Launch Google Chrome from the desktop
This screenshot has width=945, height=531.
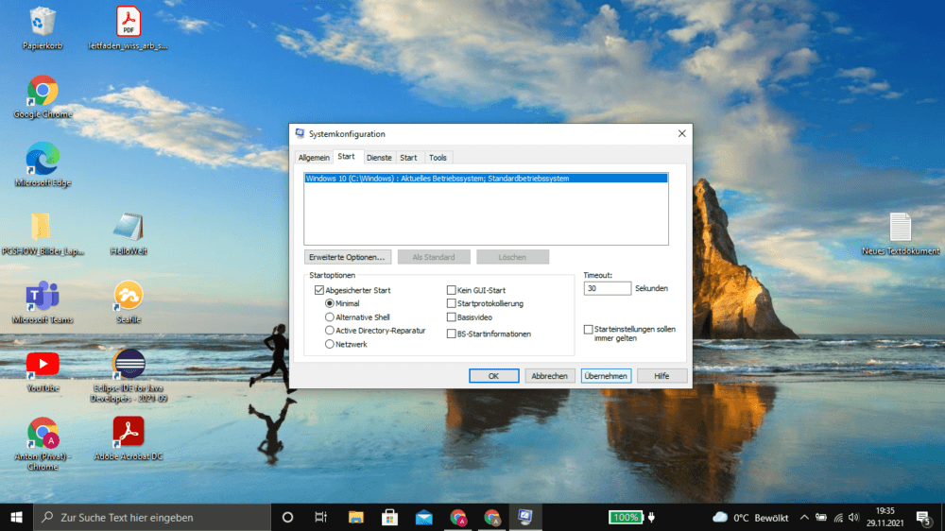click(43, 96)
